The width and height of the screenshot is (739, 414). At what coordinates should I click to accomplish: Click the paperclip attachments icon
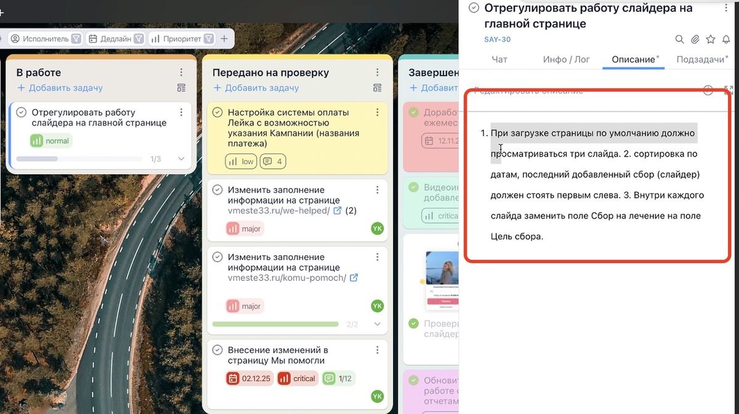click(695, 38)
